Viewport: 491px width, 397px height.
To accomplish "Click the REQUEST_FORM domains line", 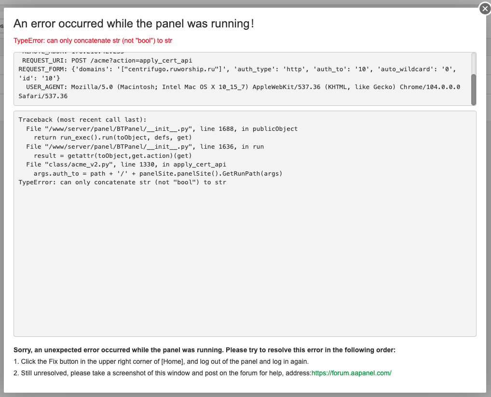I will point(236,70).
